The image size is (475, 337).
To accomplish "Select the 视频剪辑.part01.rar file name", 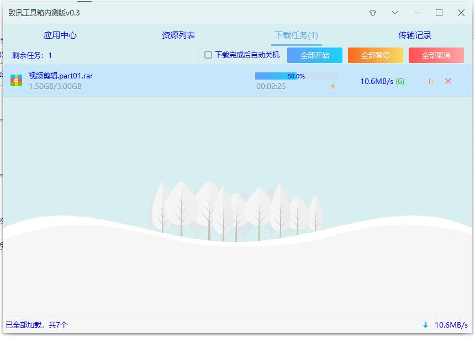I will tap(61, 76).
